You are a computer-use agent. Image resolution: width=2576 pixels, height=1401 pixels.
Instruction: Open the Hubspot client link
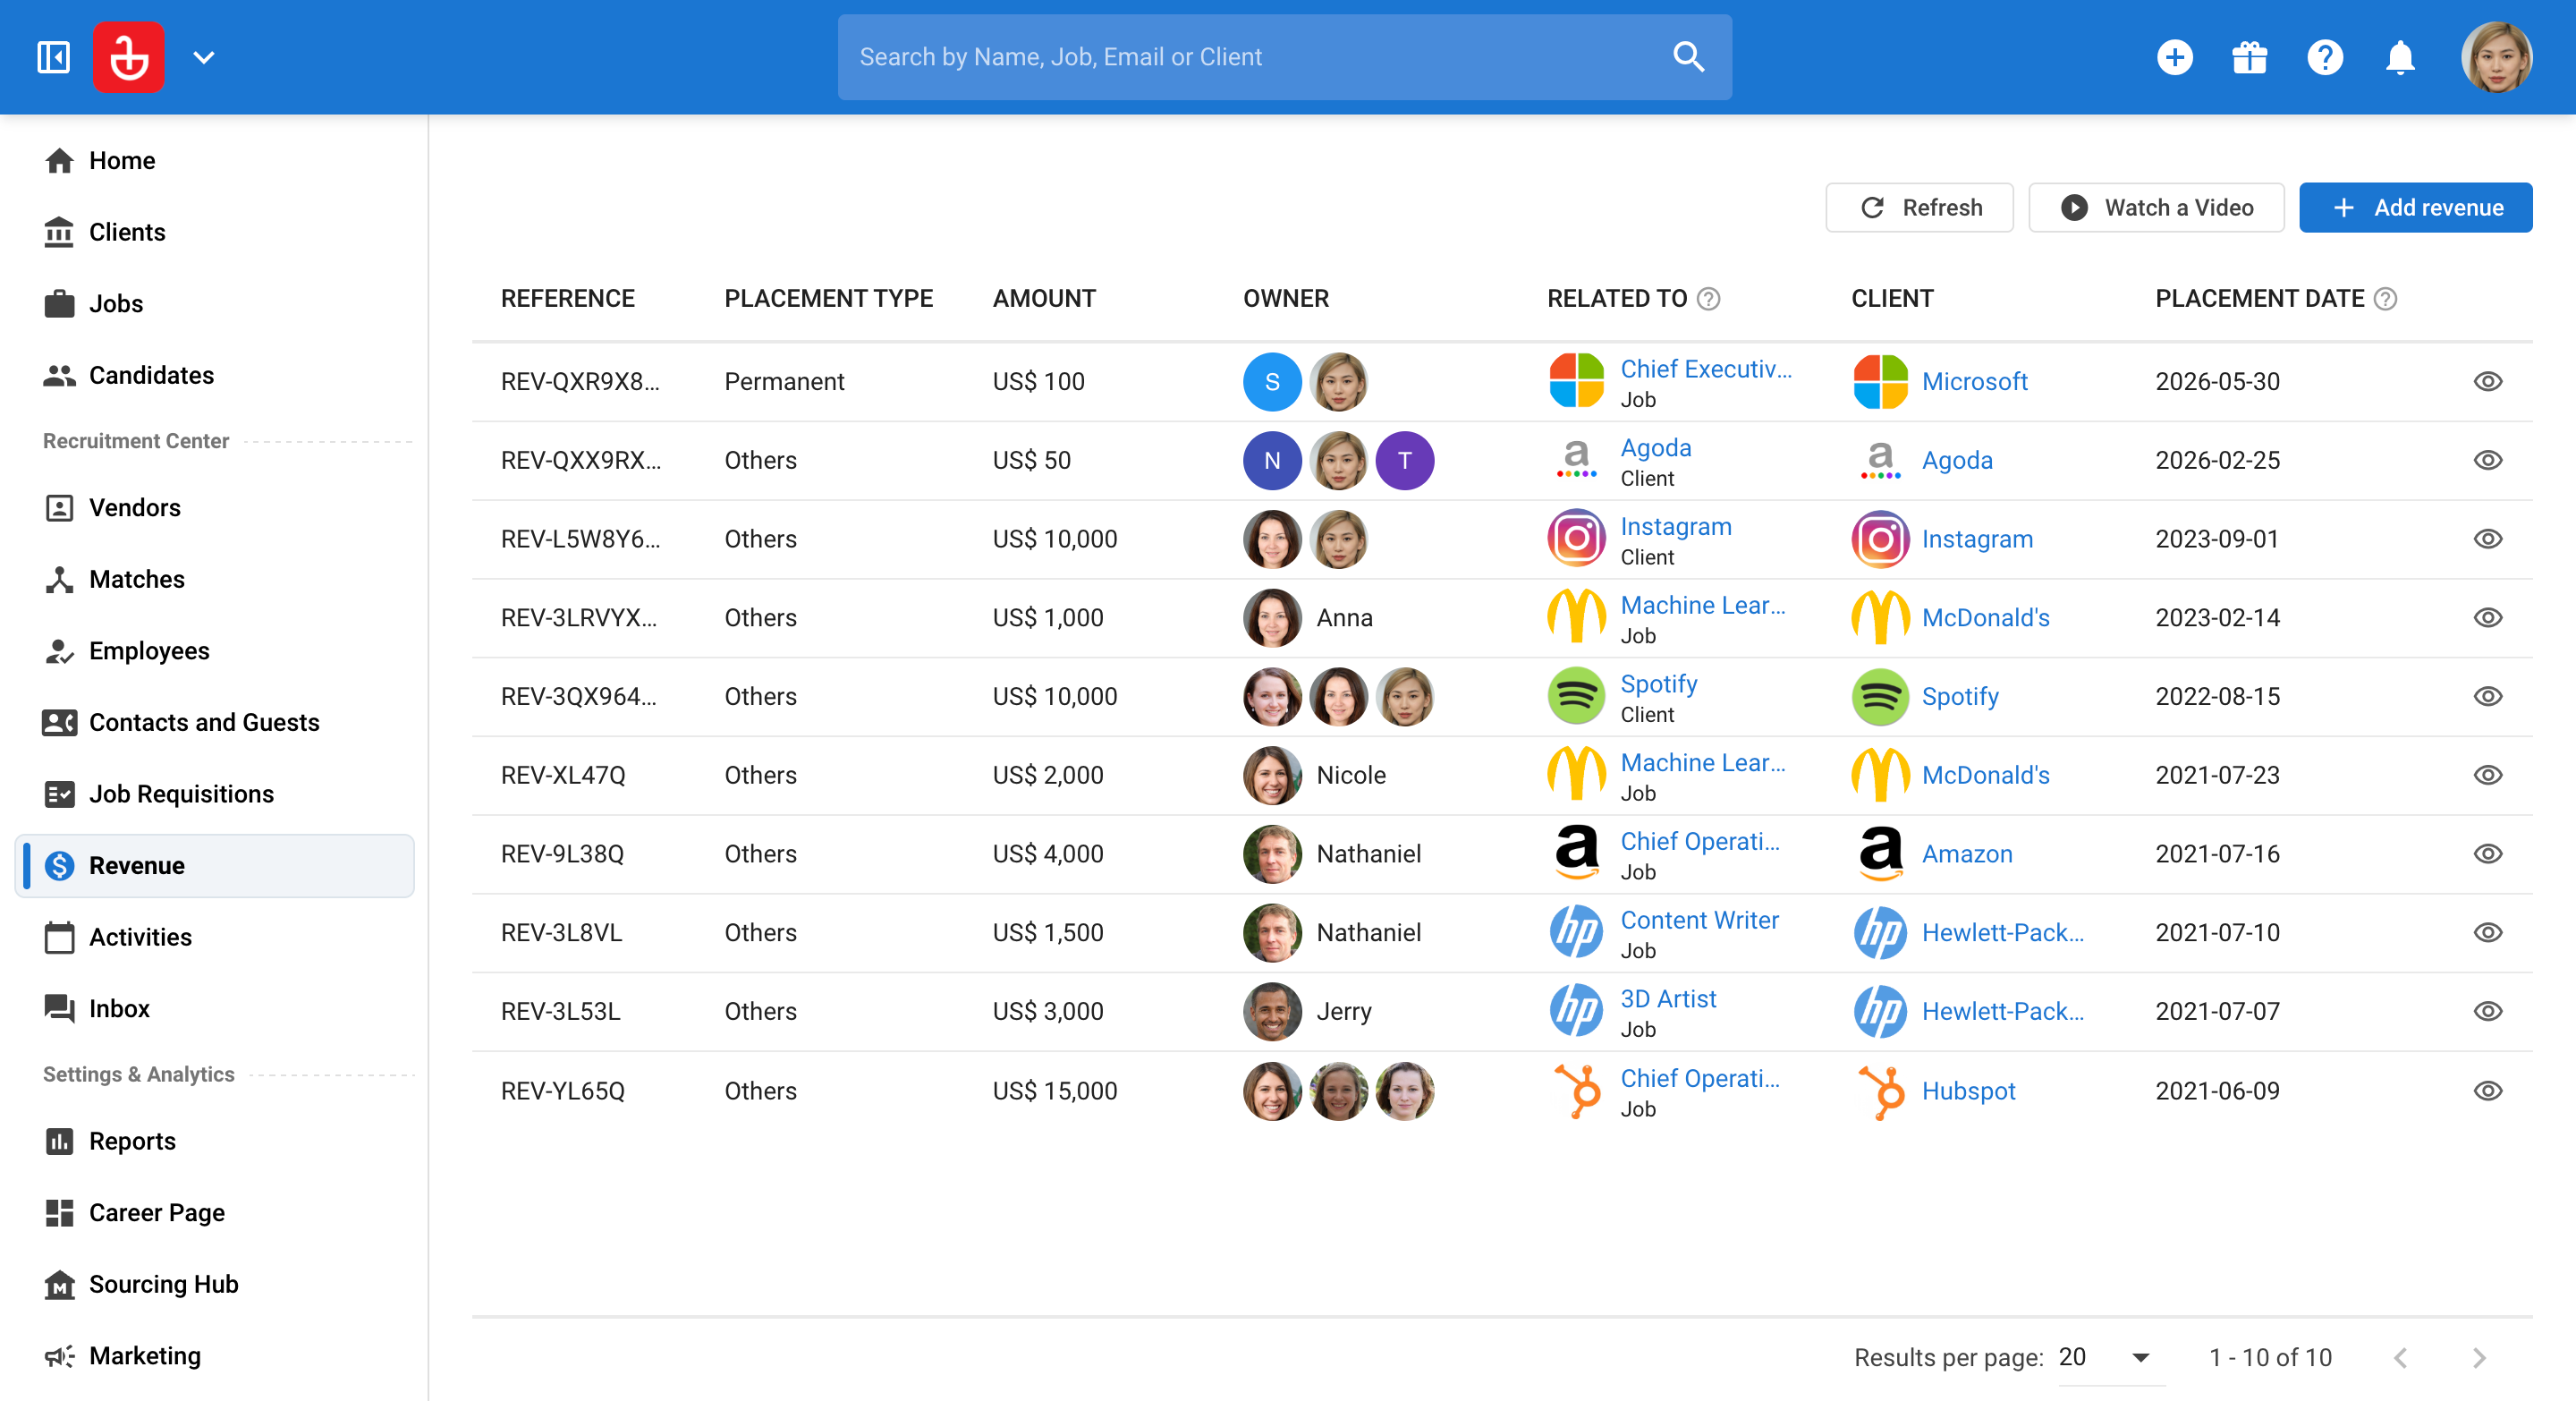pos(1968,1091)
